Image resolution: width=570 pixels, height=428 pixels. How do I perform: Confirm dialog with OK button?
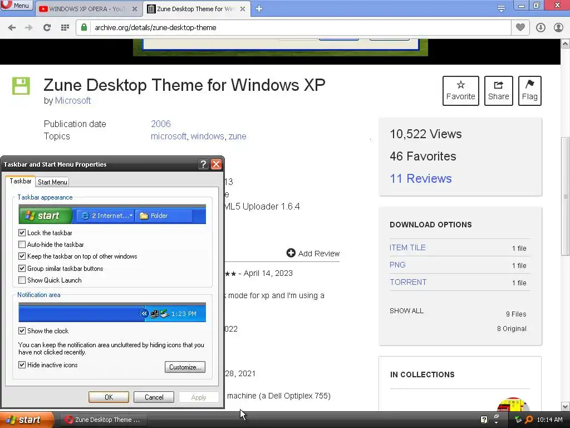(x=109, y=397)
